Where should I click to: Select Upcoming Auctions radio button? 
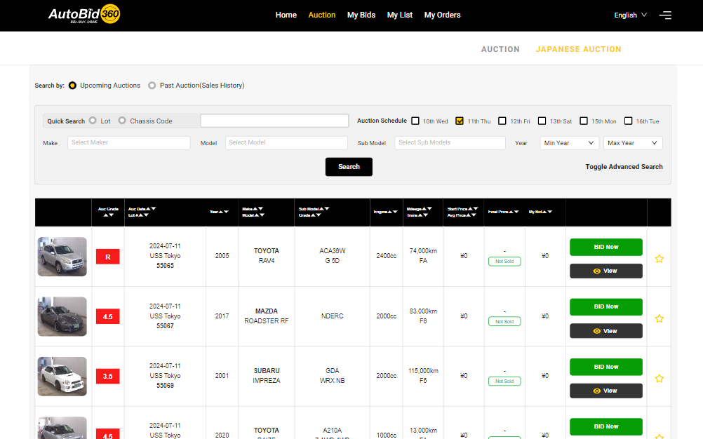pyautogui.click(x=72, y=85)
